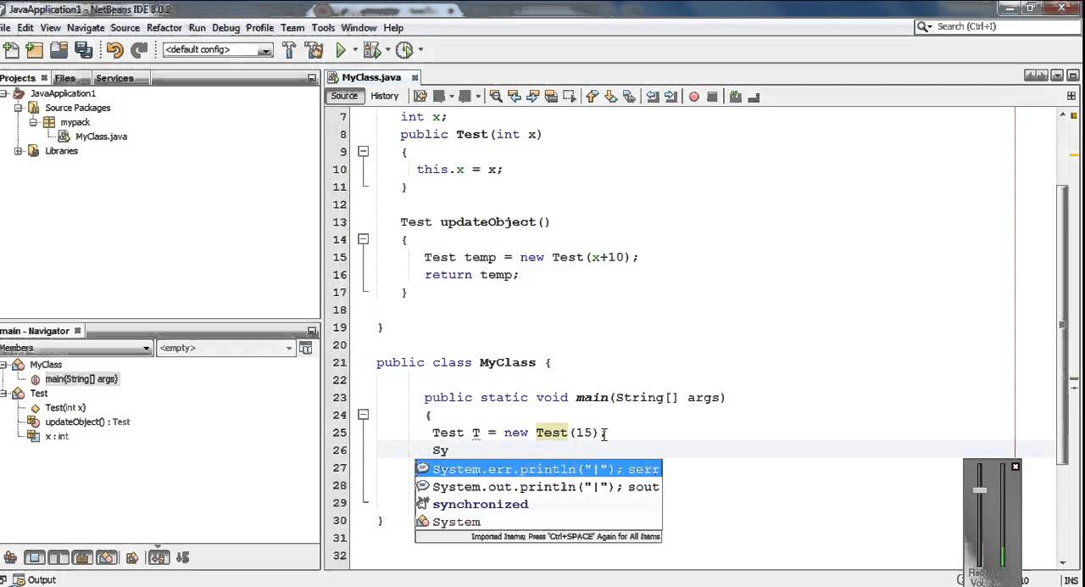Select synchronized completion suggestion
This screenshot has height=587, width=1085.
pos(537,504)
